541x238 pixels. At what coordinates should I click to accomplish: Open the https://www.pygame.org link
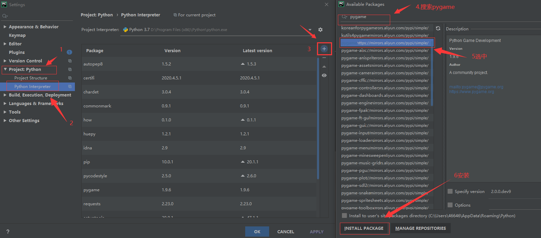[x=472, y=92]
